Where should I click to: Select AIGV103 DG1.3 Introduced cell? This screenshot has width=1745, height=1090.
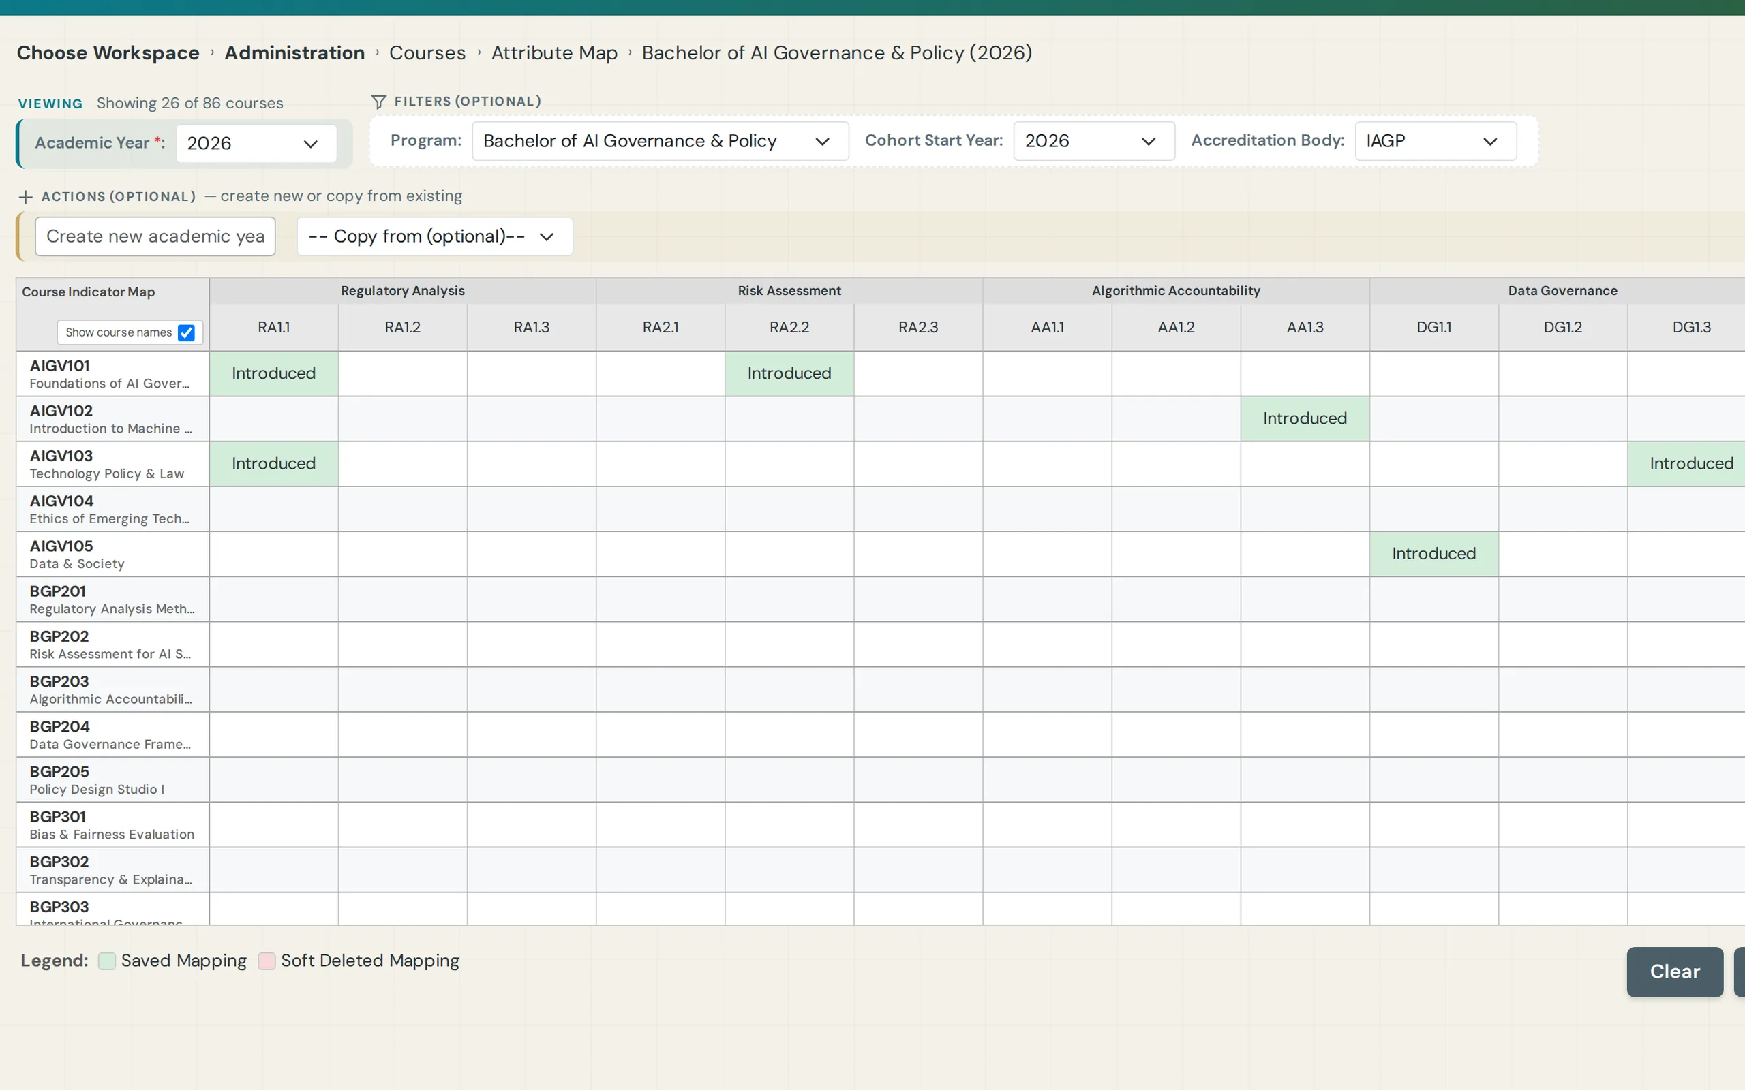[x=1686, y=463]
